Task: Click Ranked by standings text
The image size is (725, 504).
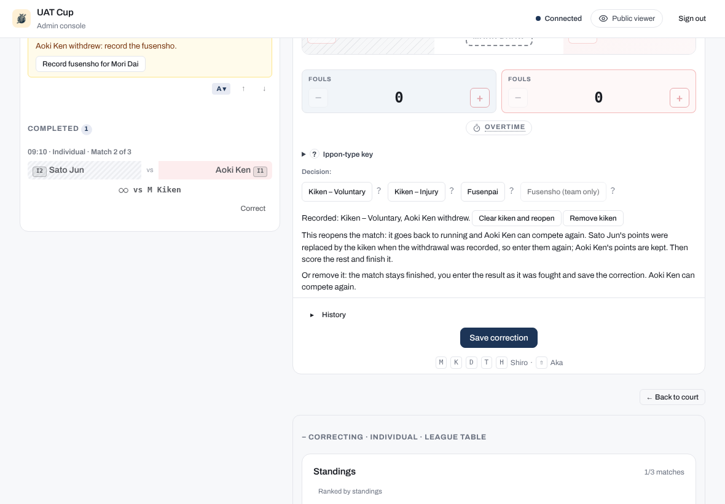Action: [x=350, y=492]
